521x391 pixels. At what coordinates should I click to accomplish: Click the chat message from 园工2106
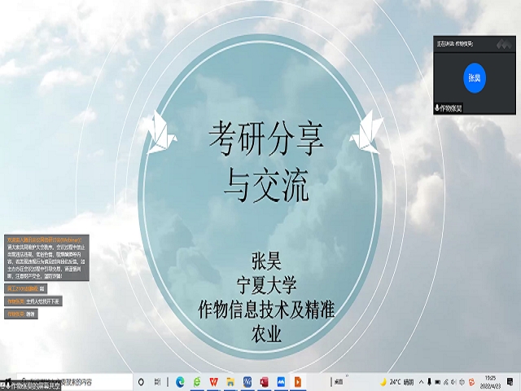(x=25, y=288)
